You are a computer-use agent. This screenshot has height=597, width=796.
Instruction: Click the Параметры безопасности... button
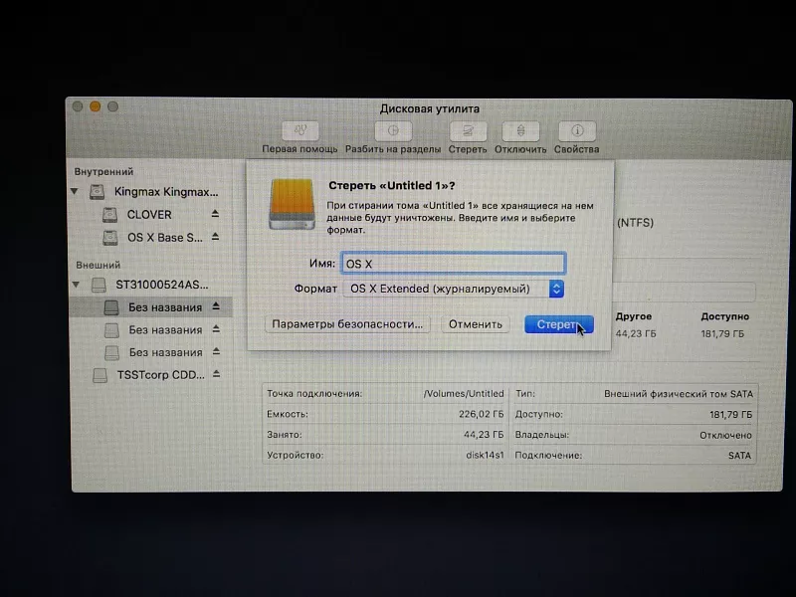coord(347,324)
